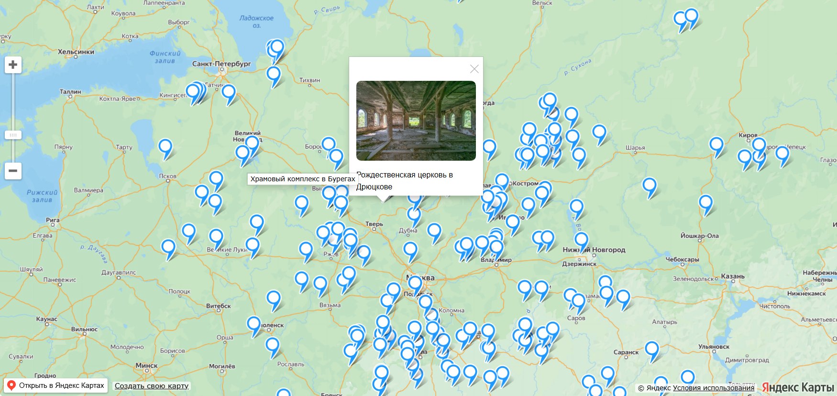The width and height of the screenshot is (837, 396).
Task: Click the marker north of Йошкар-Ола
Action: (x=705, y=203)
